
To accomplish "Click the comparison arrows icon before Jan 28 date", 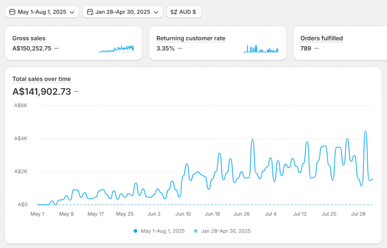I will (x=90, y=12).
